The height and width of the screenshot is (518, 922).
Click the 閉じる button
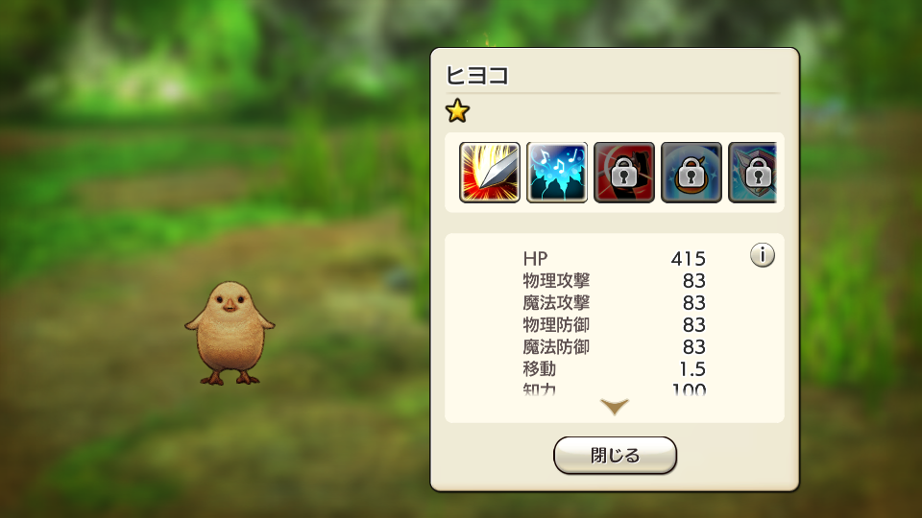click(615, 455)
